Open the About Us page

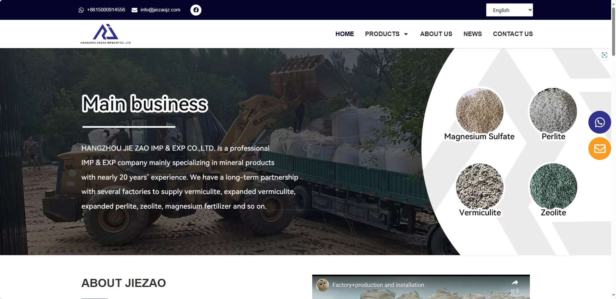coord(436,34)
